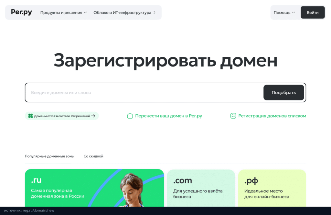The height and width of the screenshot is (215, 331).
Task: Open the .ru domain zone card
Action: (x=94, y=188)
